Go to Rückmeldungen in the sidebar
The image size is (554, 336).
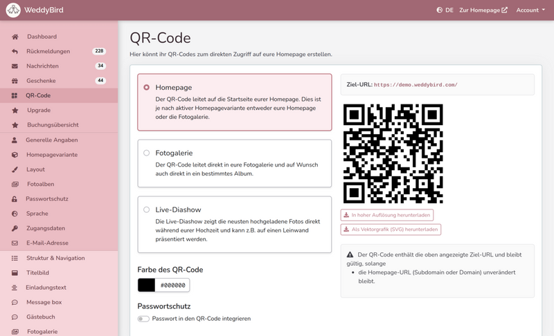tap(59, 51)
